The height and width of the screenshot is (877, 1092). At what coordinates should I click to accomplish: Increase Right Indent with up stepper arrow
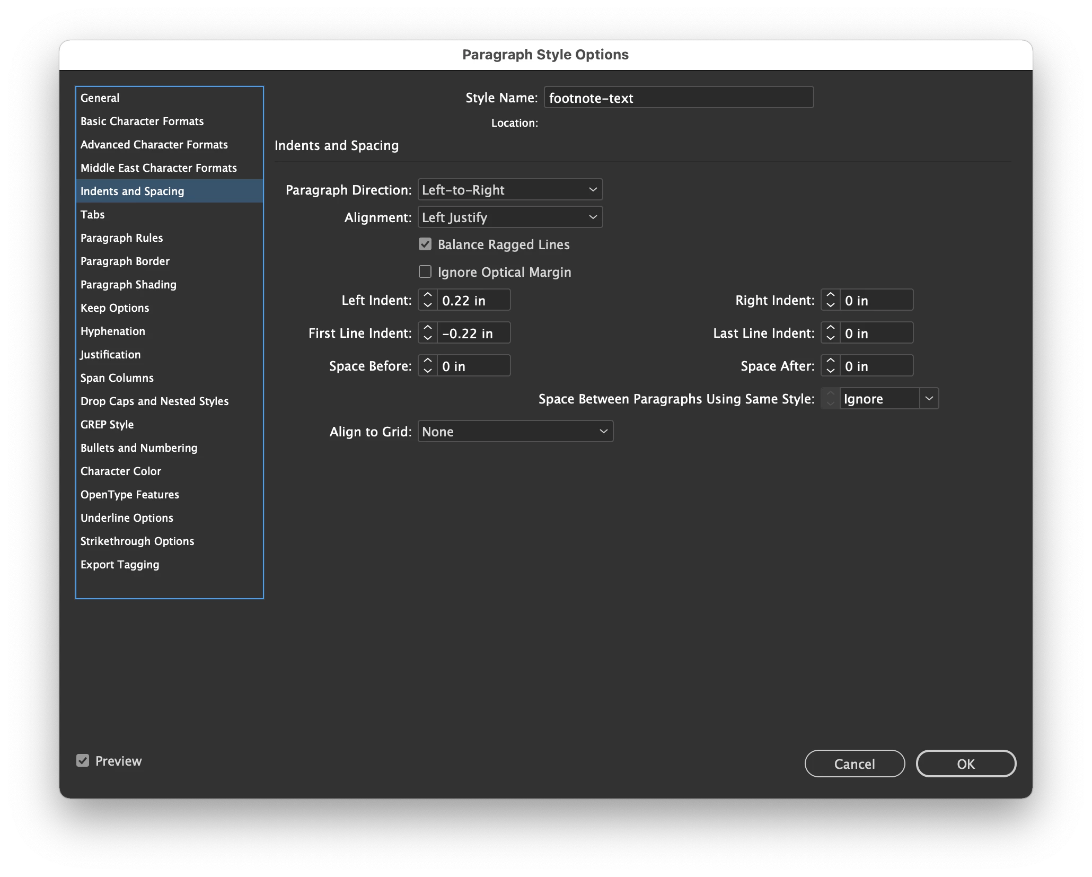coord(831,295)
